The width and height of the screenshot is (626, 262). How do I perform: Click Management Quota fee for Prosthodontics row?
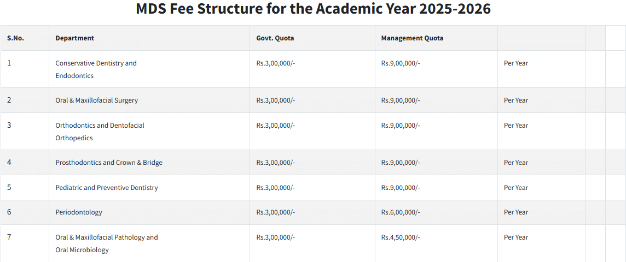click(400, 163)
